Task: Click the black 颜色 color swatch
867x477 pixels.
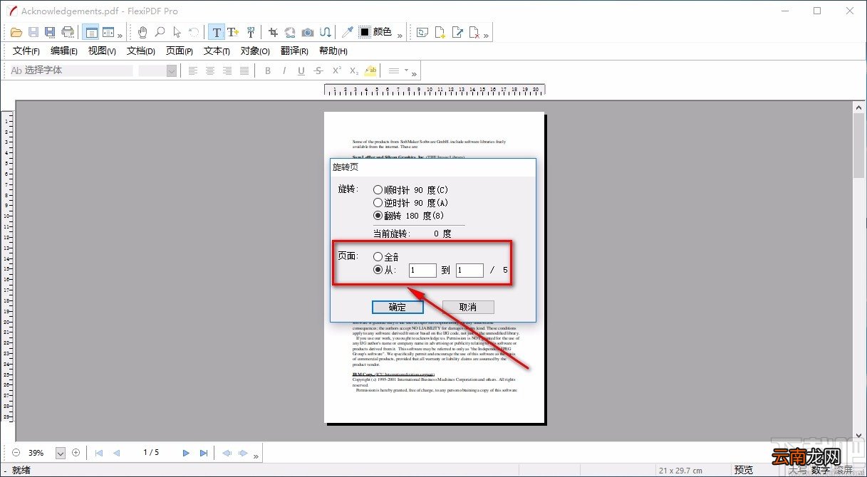Action: click(x=365, y=32)
